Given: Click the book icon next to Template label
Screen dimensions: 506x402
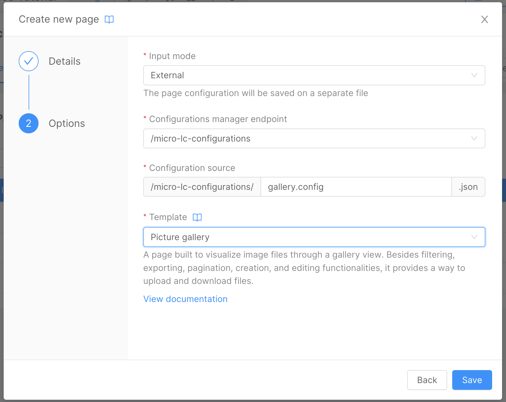Looking at the screenshot, I should [197, 217].
